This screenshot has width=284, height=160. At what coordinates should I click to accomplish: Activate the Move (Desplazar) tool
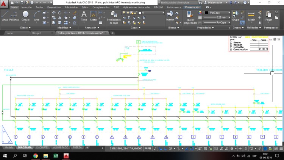click(x=54, y=13)
